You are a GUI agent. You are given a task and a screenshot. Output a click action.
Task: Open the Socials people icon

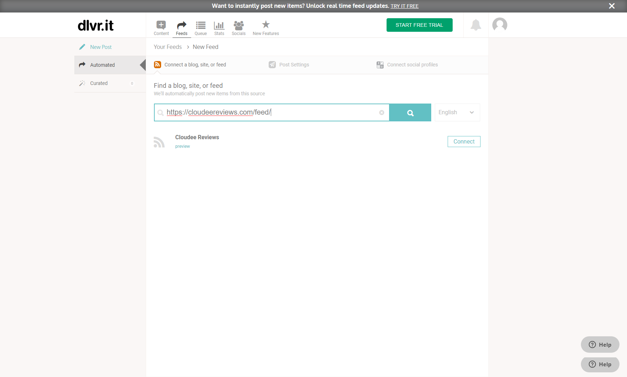[x=238, y=25]
